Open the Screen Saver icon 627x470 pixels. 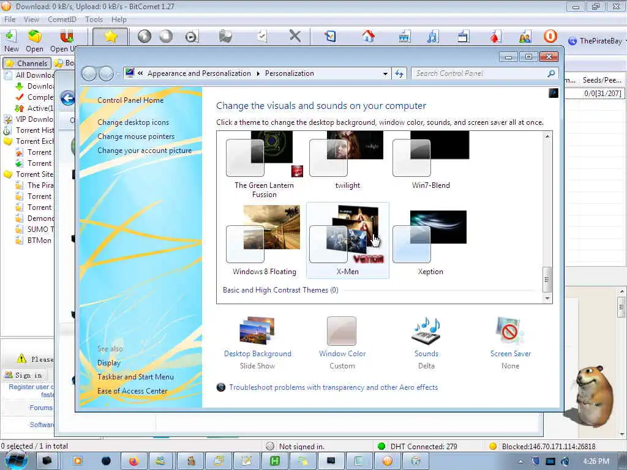coord(510,330)
